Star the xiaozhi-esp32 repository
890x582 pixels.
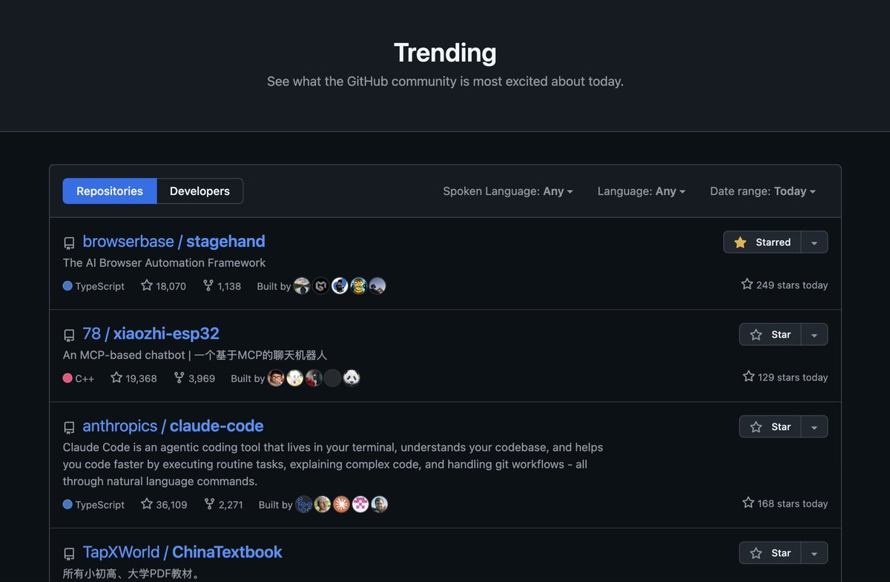click(771, 334)
